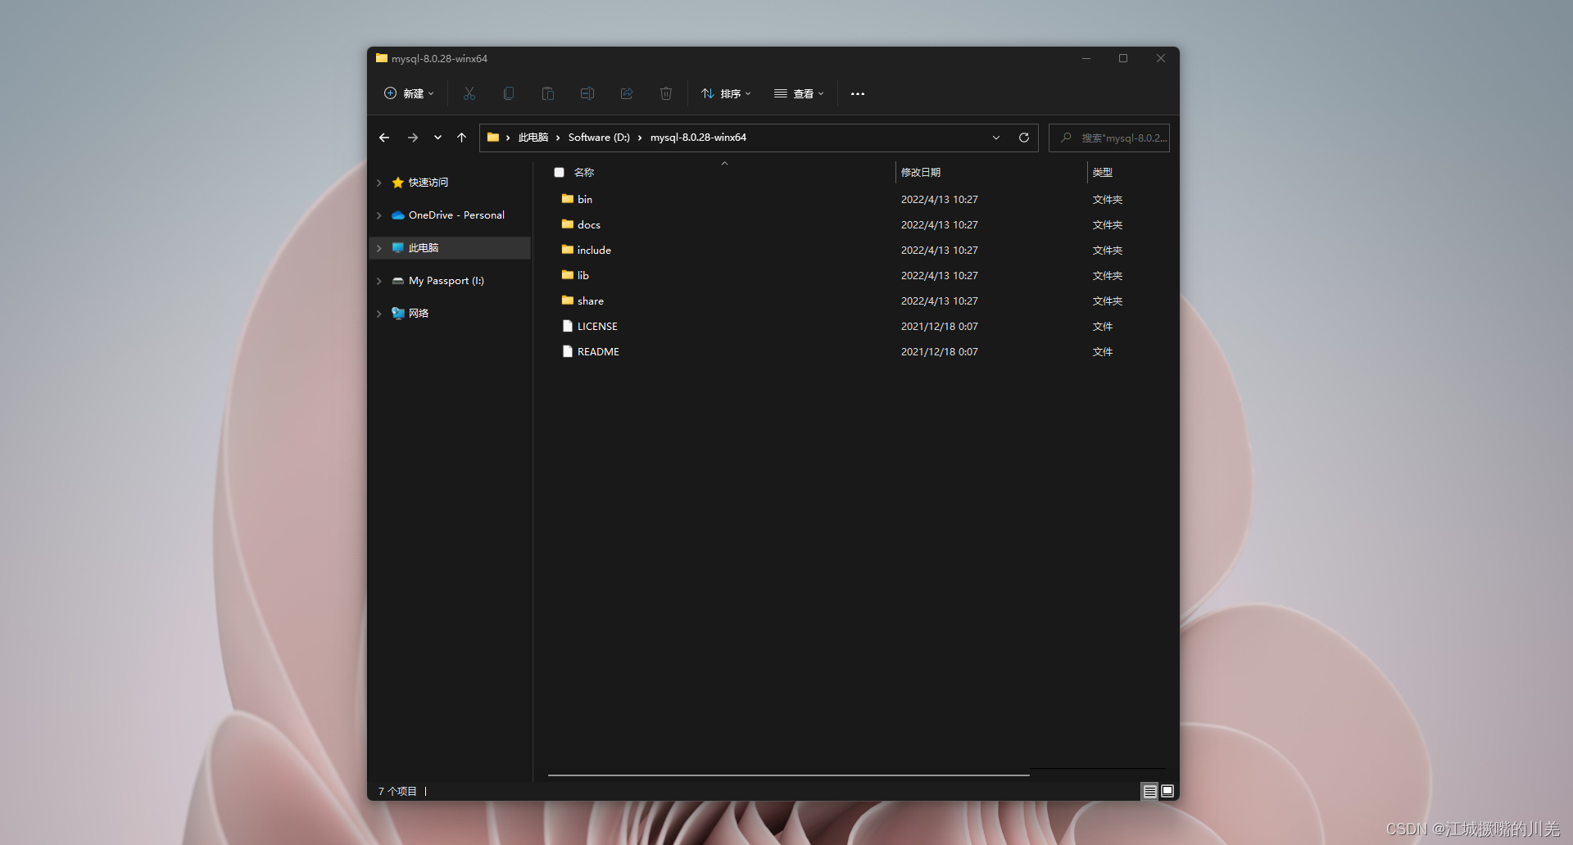Click the README file icon
This screenshot has height=845, width=1573.
(567, 351)
